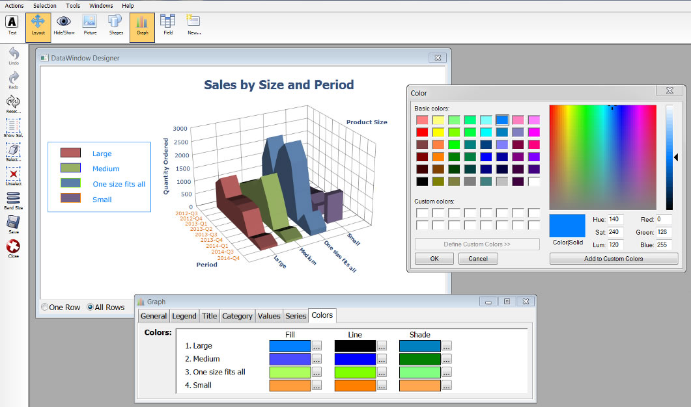Click the Save floppy disk icon
691x407 pixels.
tap(13, 223)
